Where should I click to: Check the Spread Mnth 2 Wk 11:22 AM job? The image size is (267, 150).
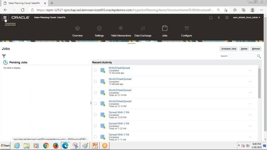(96, 126)
